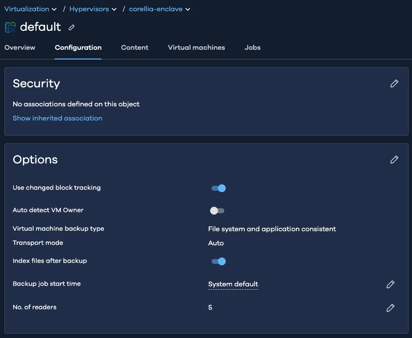Open the Virtual machines tab
Screen dimensions: 412x338
196,48
